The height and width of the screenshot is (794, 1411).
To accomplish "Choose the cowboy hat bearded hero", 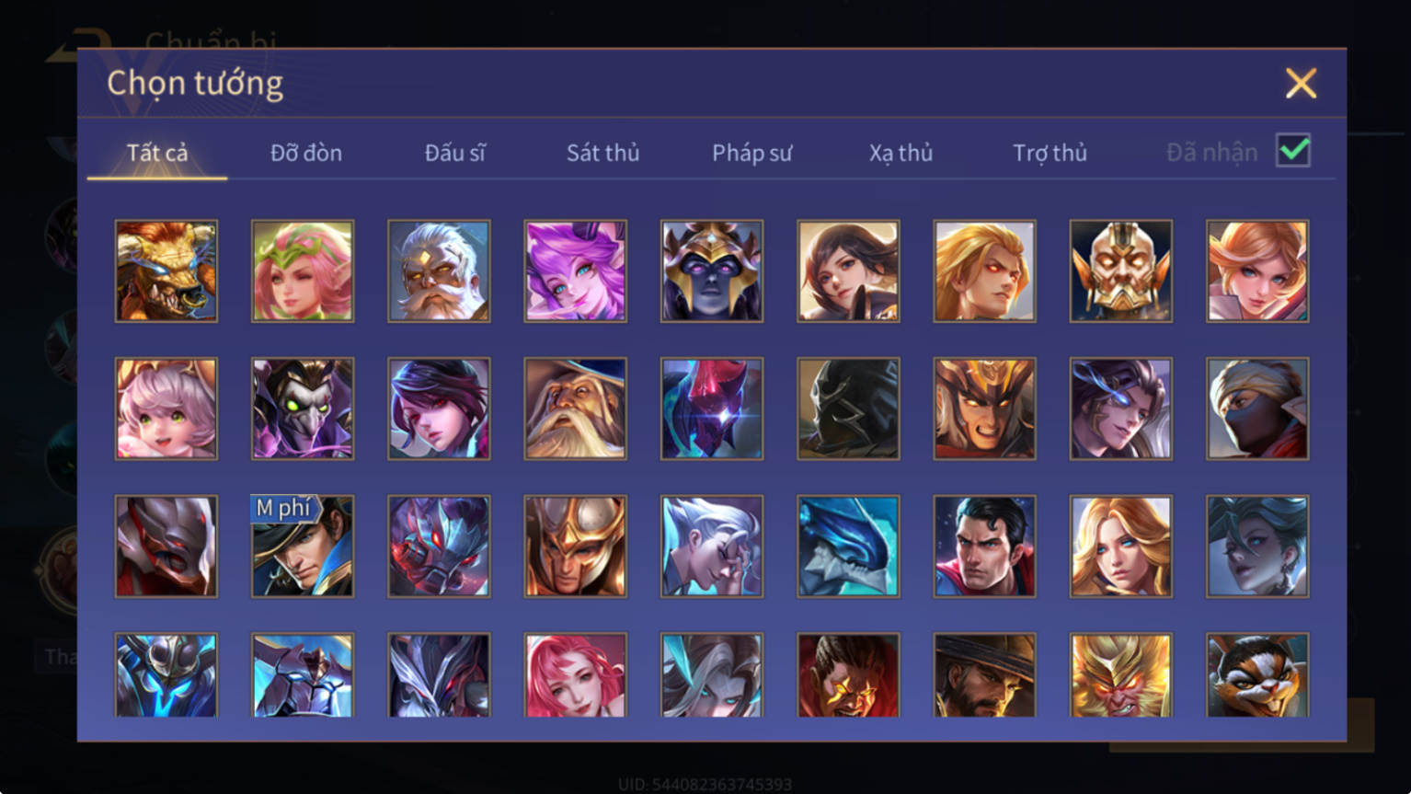I will (984, 676).
